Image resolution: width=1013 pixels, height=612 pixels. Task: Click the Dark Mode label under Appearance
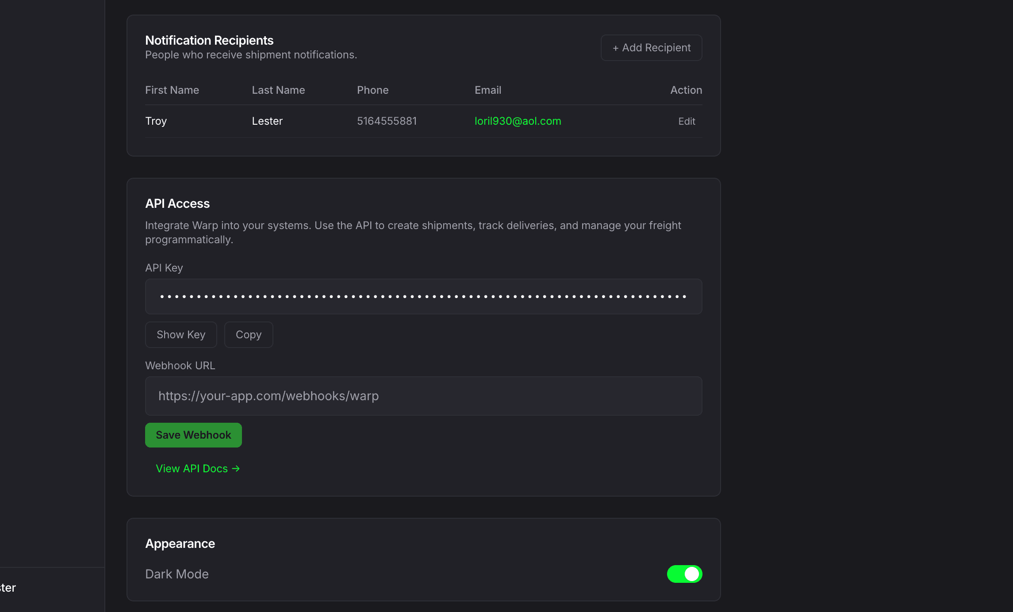[177, 574]
